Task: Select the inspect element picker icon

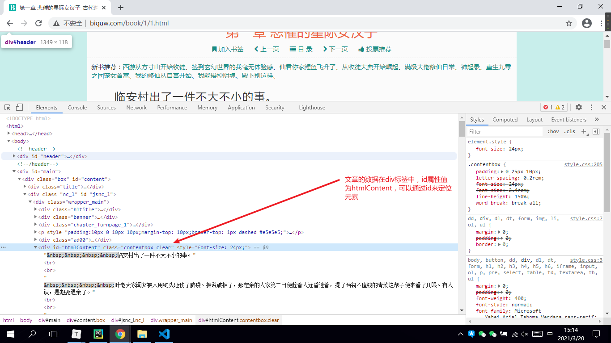Action: pyautogui.click(x=8, y=107)
